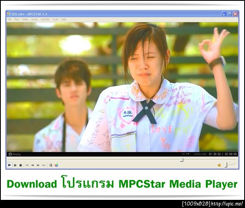This screenshot has width=245, height=208.
Task: Click the seek bar position handle
Action: coord(181,160)
